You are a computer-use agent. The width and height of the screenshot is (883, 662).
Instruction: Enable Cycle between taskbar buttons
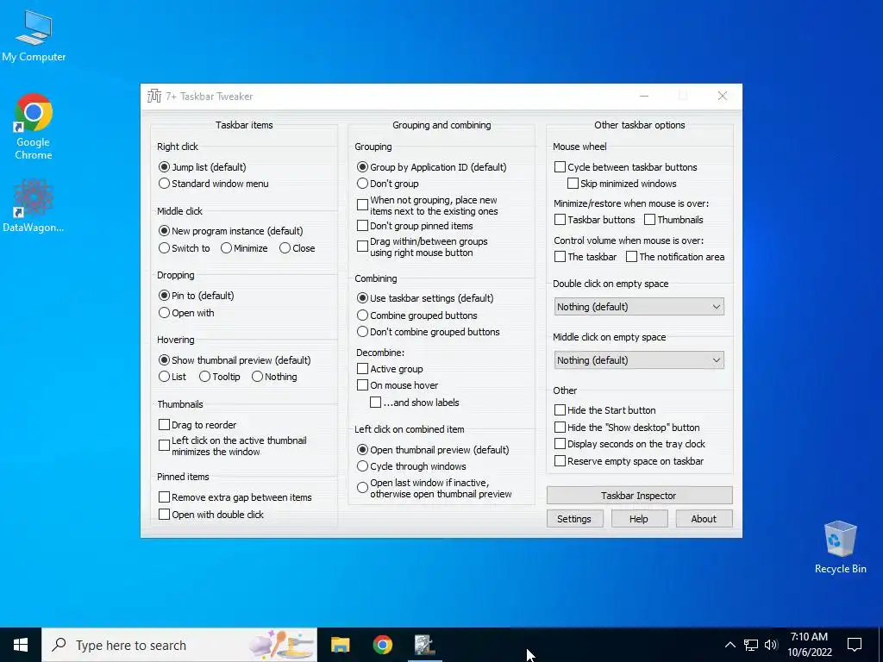tap(626, 167)
